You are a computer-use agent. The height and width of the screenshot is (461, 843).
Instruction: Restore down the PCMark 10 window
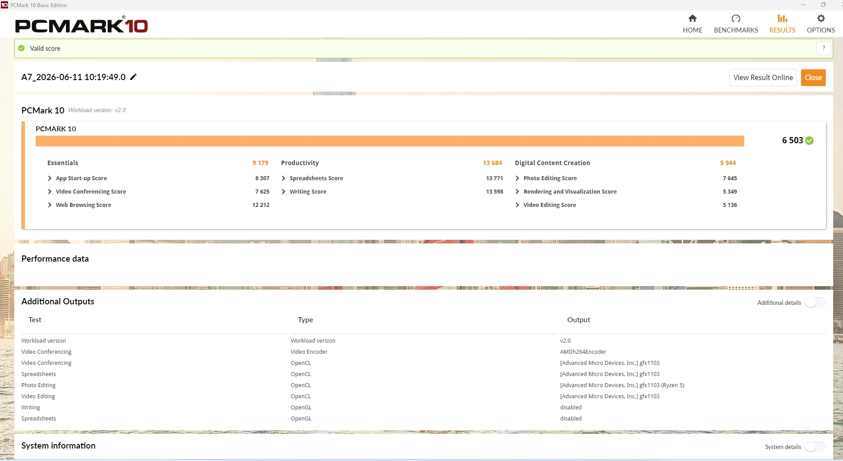click(x=823, y=5)
